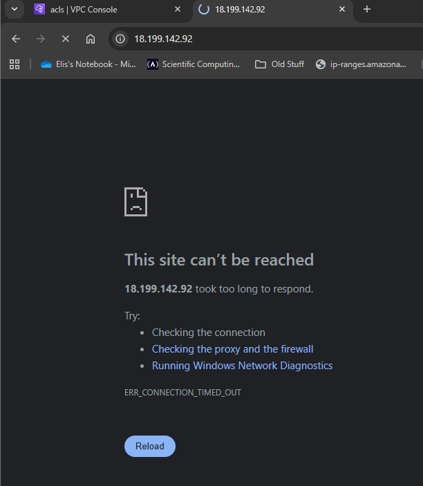Open a new tab with plus icon
Viewport: 423px width, 486px height.
click(x=367, y=10)
